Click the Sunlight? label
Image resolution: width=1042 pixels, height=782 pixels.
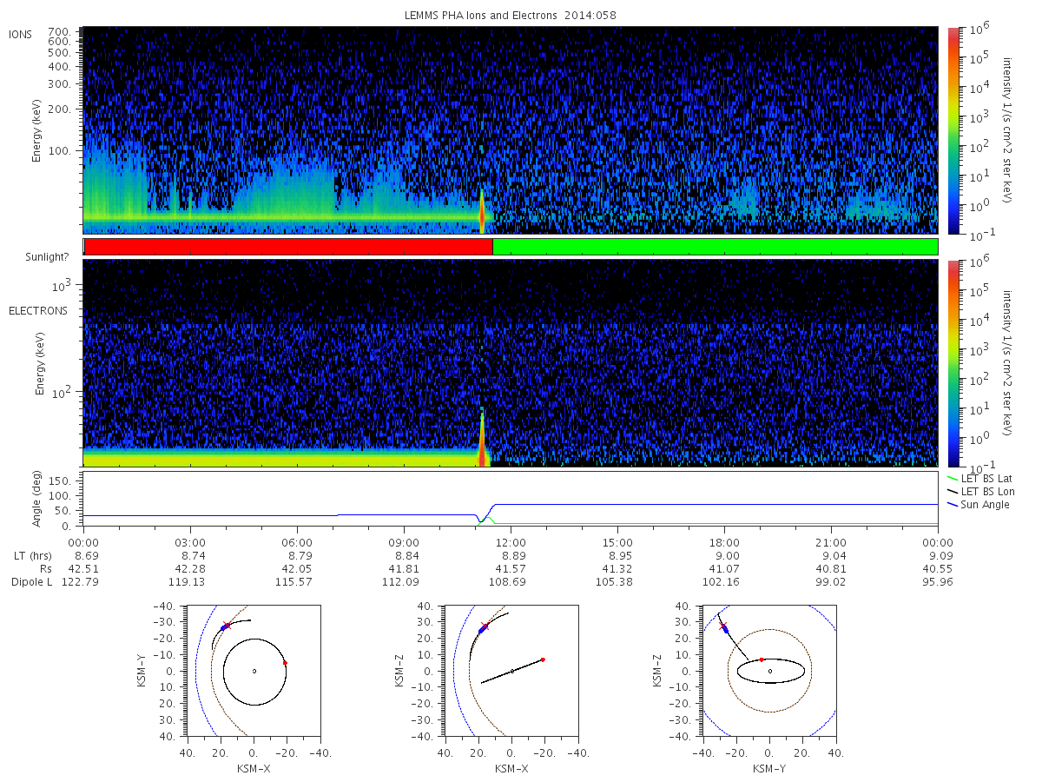point(33,259)
